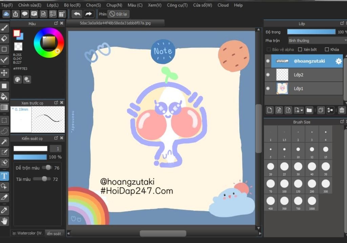Toggle the Xén bớt clipping checkbox

pyautogui.click(x=300, y=49)
